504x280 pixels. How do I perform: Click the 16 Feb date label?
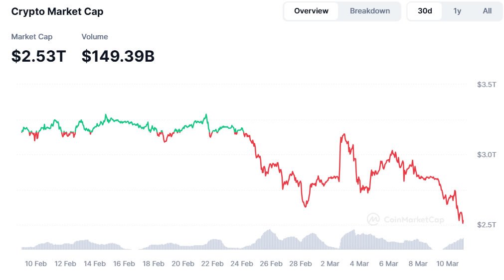click(x=124, y=264)
